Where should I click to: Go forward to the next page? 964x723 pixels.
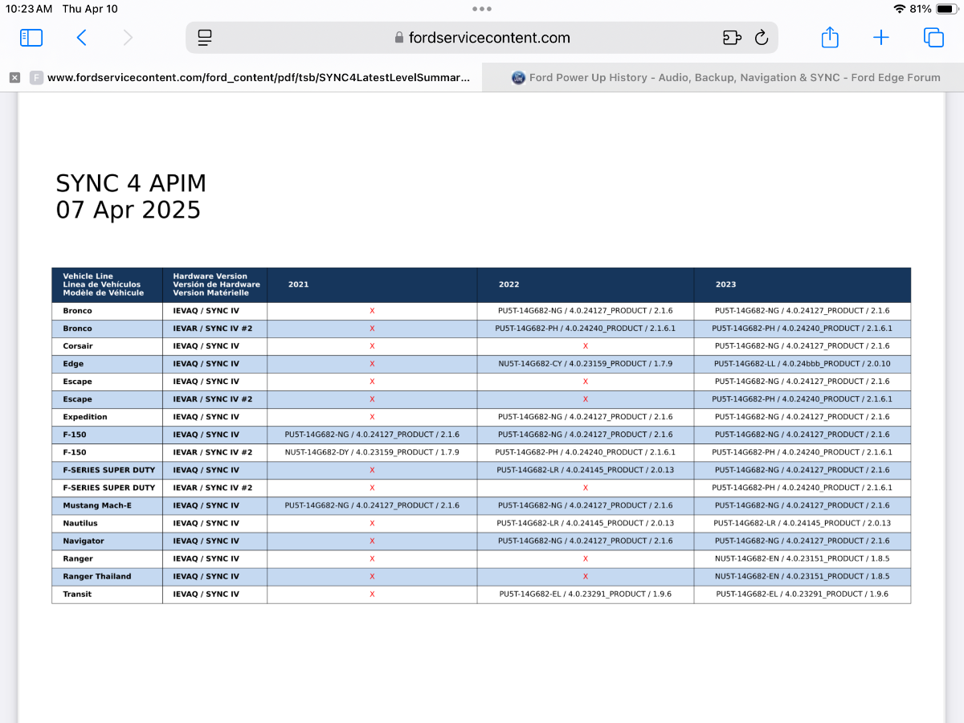pos(128,38)
